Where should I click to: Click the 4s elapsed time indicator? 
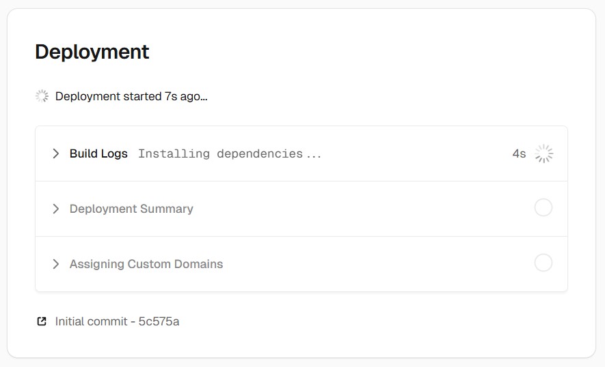click(x=519, y=153)
